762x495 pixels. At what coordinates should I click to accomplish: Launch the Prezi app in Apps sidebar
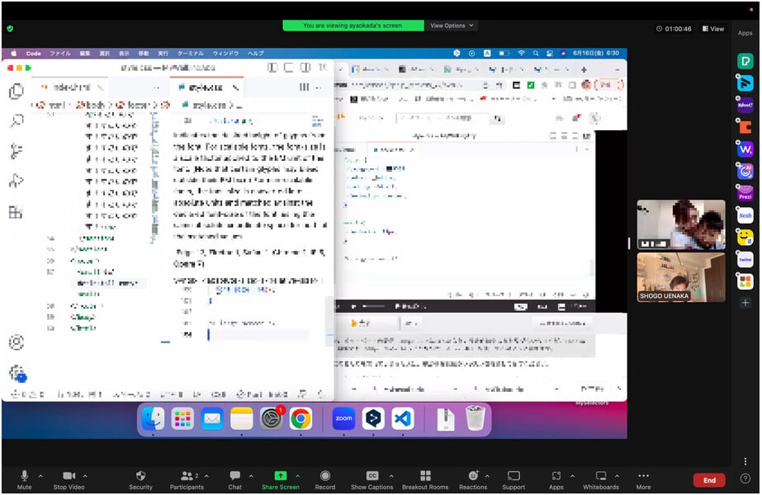coord(745,194)
